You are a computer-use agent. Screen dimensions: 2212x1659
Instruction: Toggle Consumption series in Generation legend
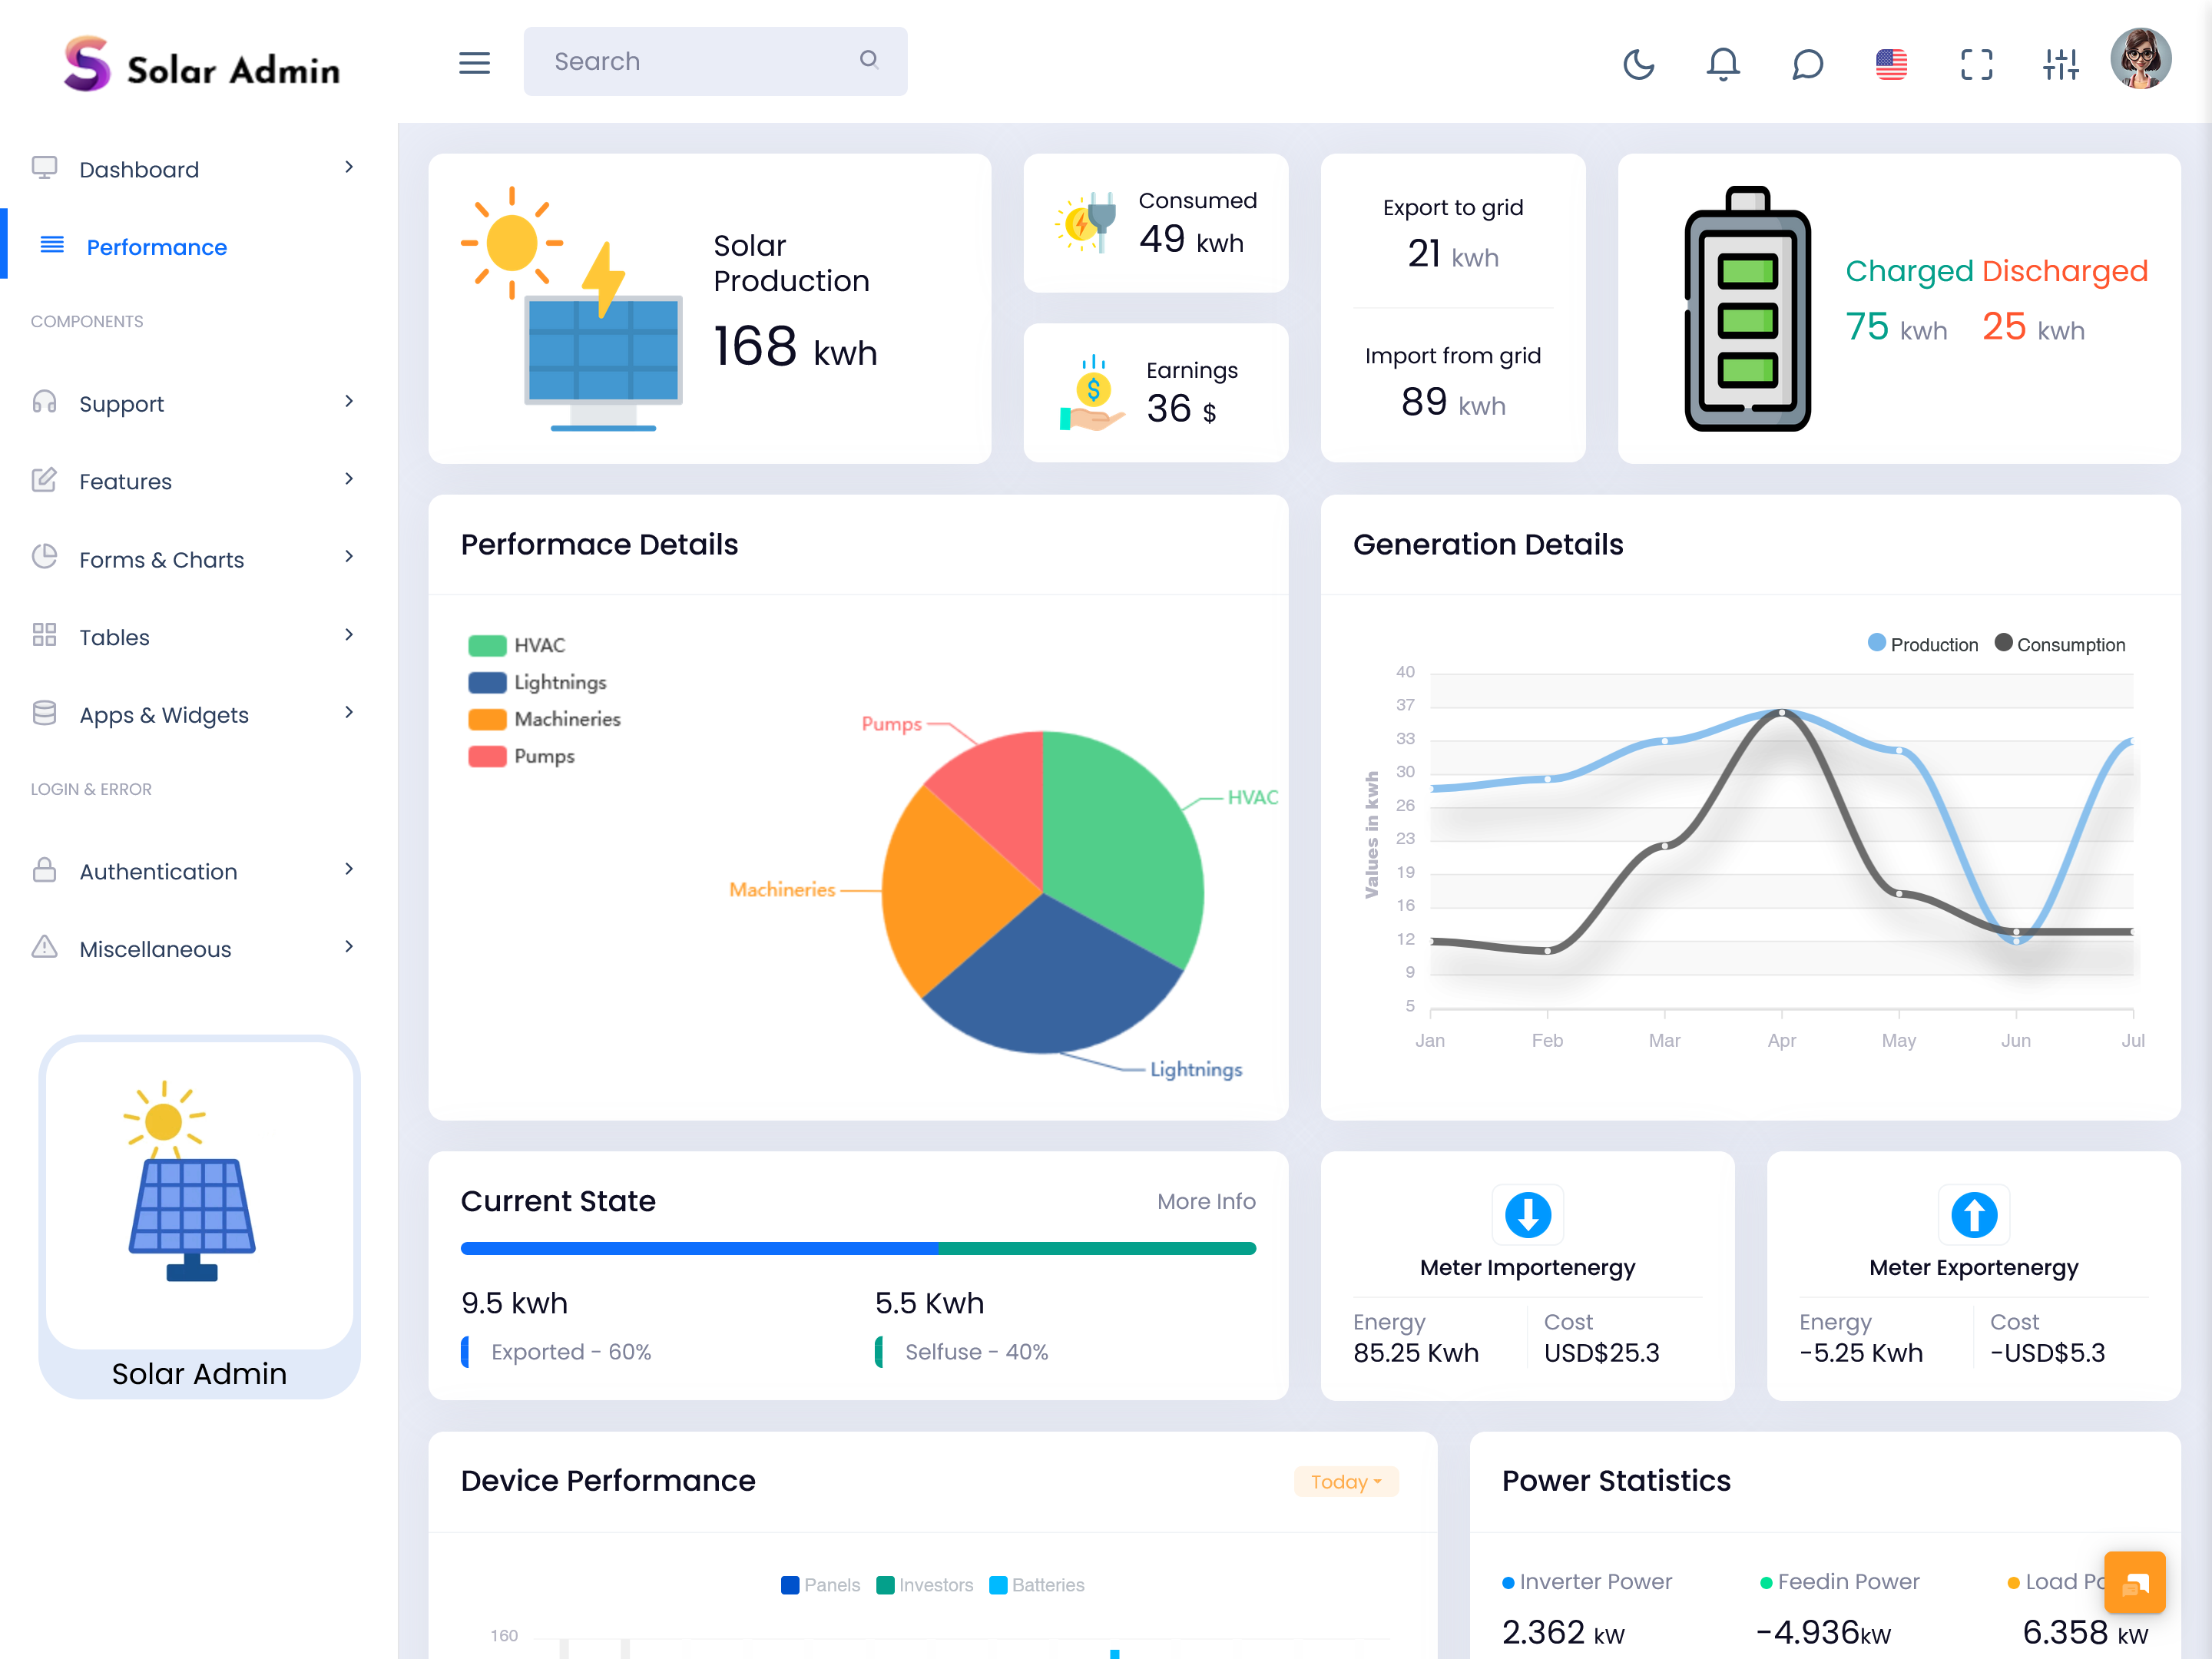coord(2060,644)
